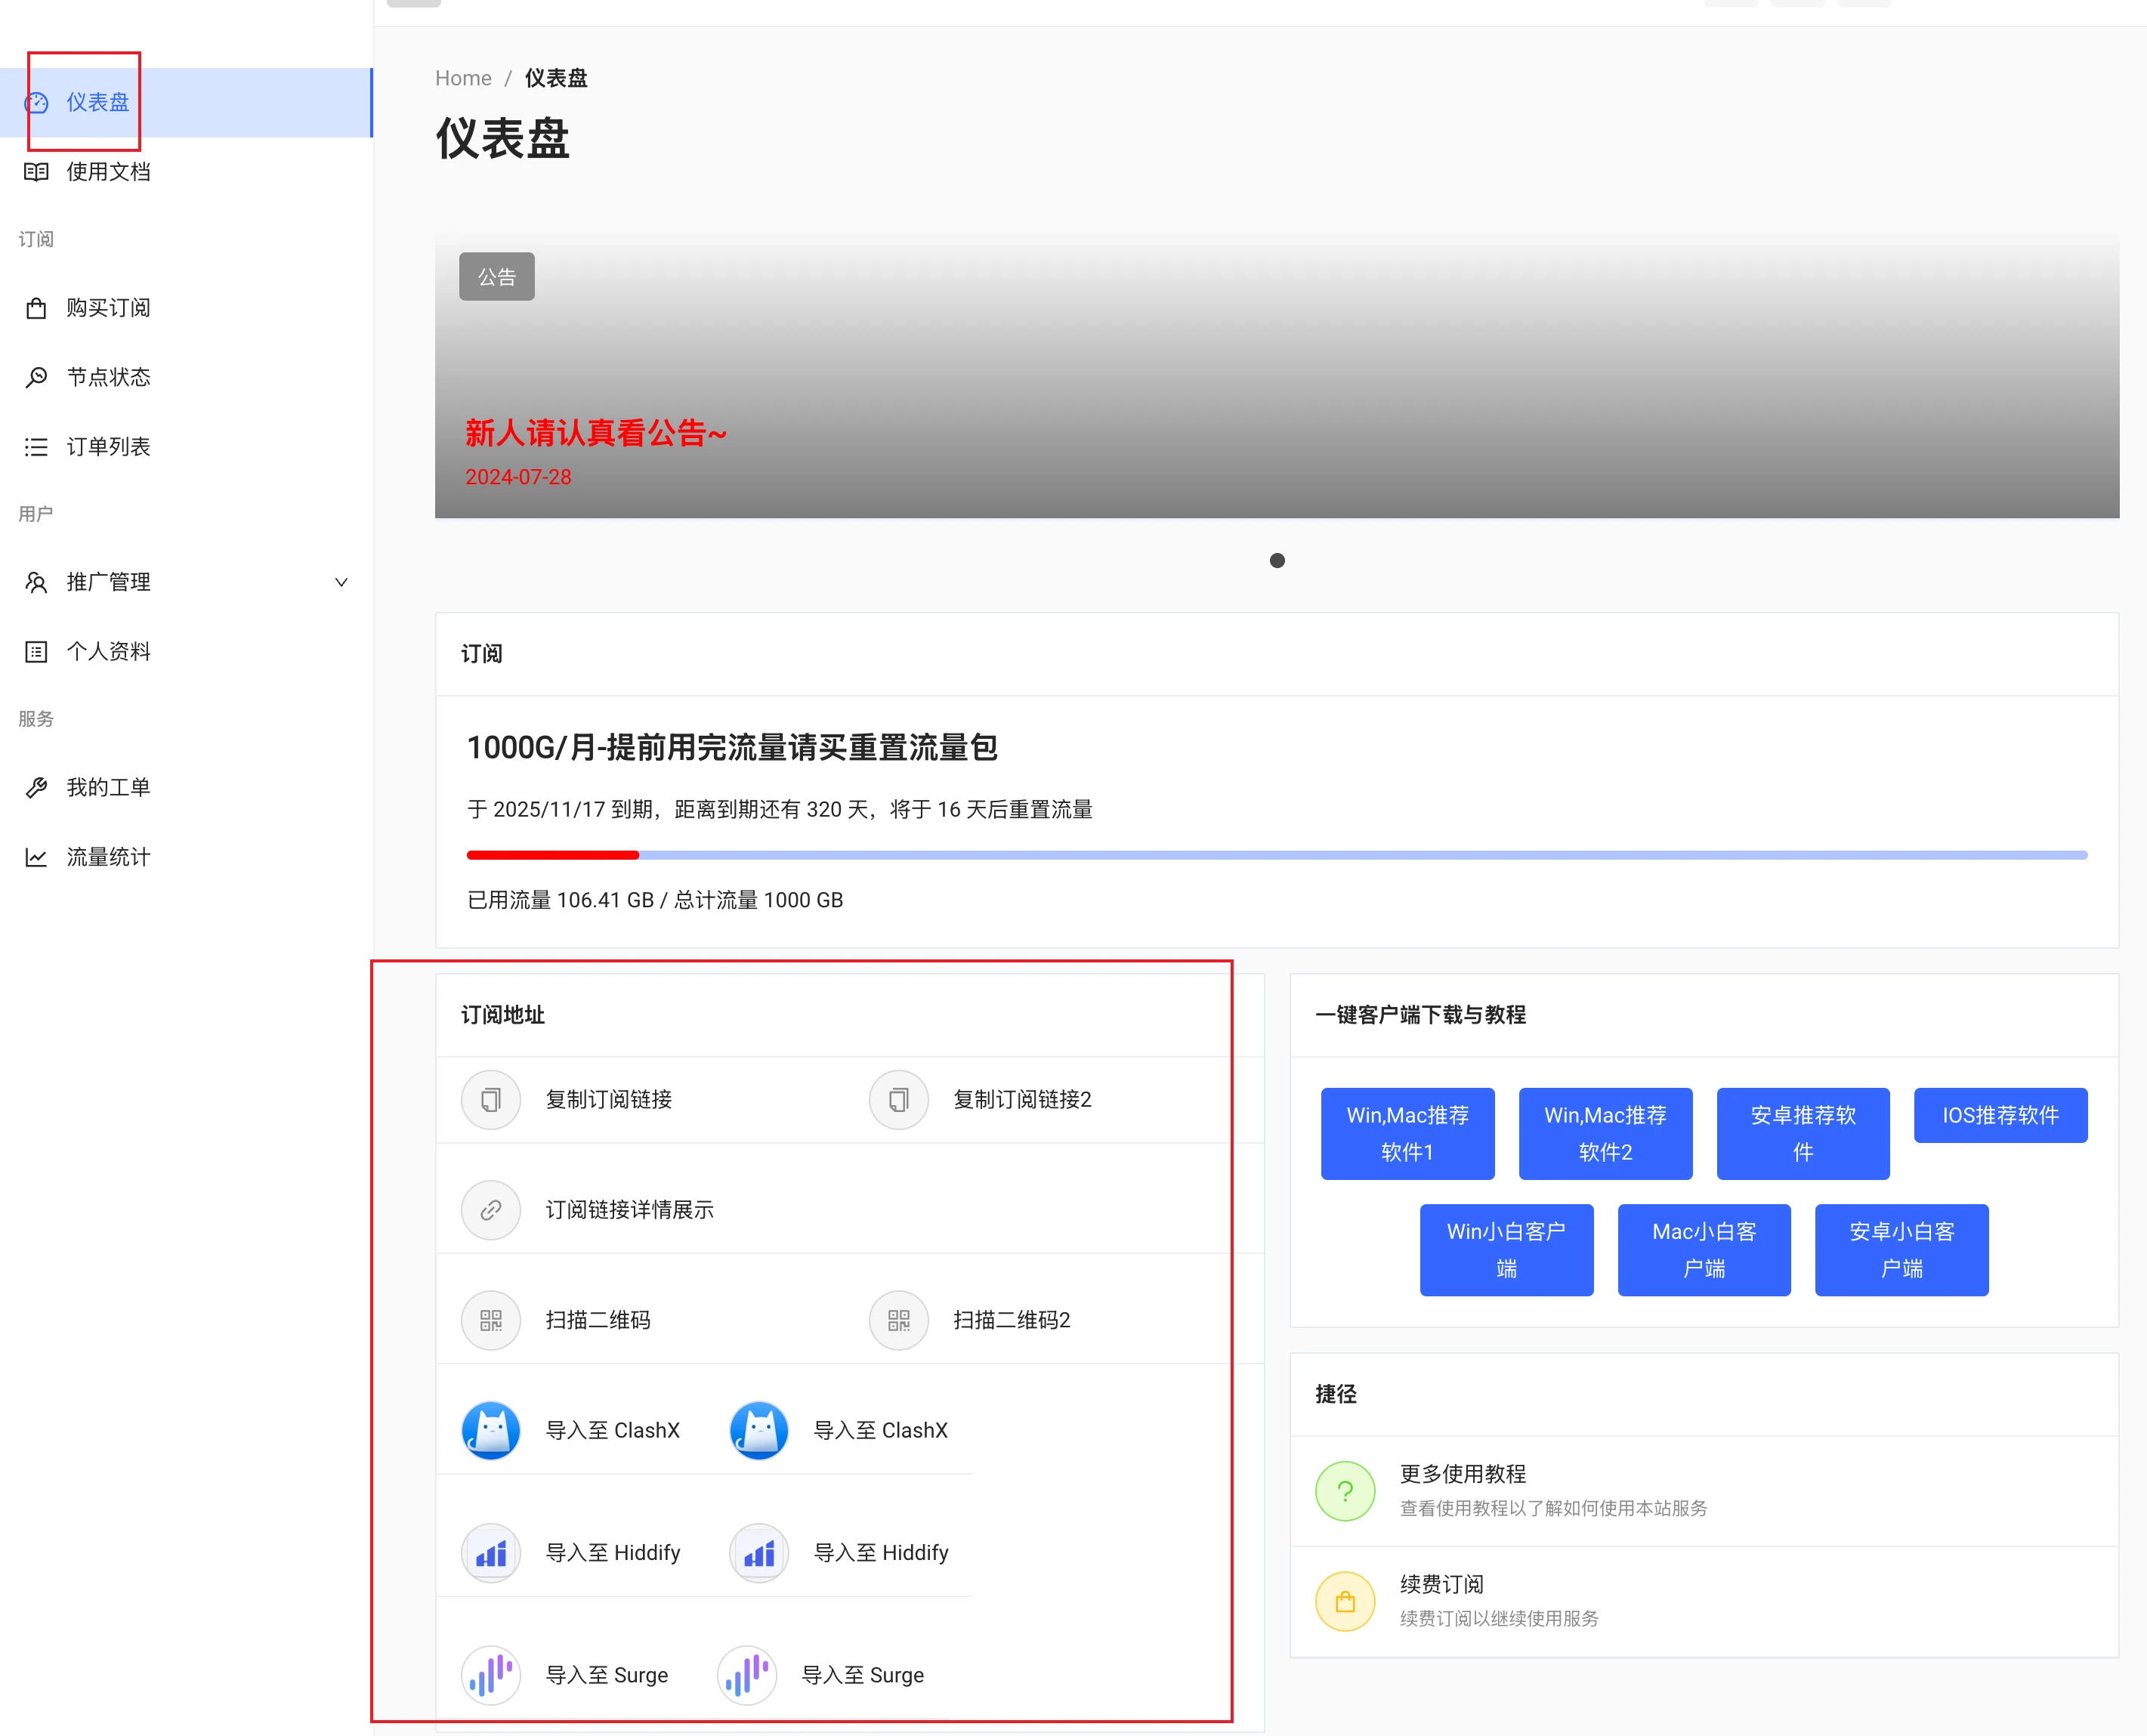
Task: Click the QR code icon for 扫描二维码2
Action: pos(899,1320)
